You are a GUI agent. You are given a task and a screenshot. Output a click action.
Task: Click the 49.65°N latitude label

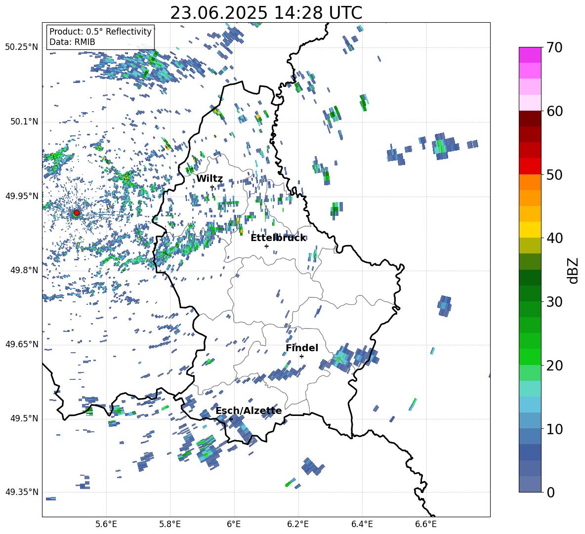tap(22, 344)
